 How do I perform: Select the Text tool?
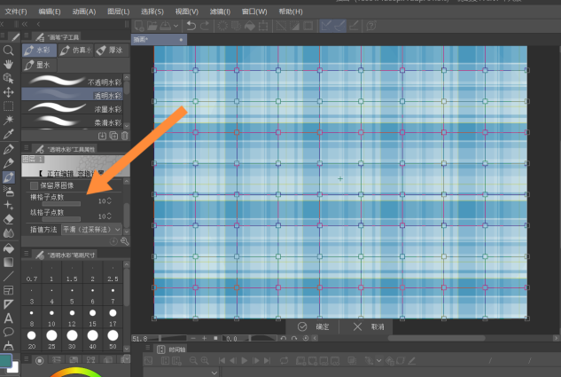pos(8,318)
